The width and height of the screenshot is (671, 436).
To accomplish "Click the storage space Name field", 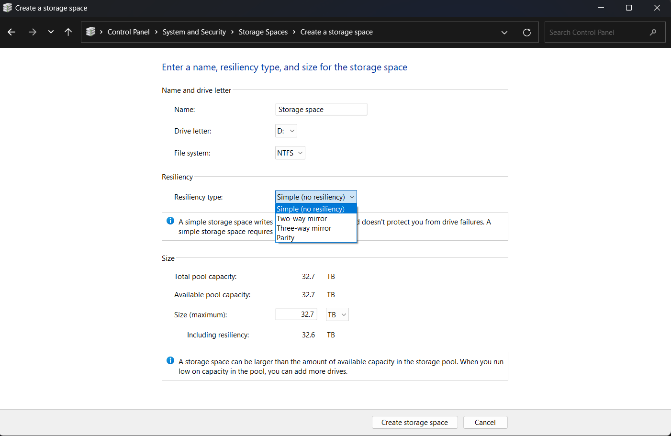I will [321, 110].
